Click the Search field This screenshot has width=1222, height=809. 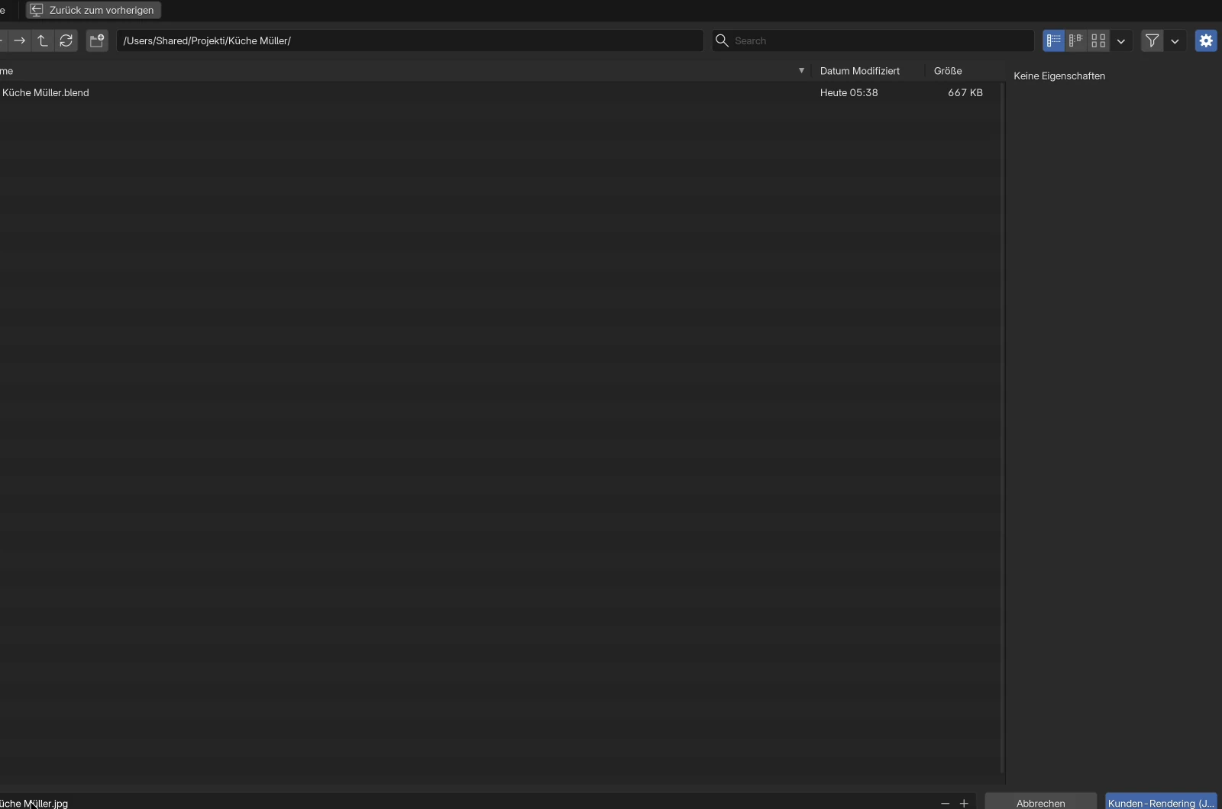pyautogui.click(x=873, y=40)
